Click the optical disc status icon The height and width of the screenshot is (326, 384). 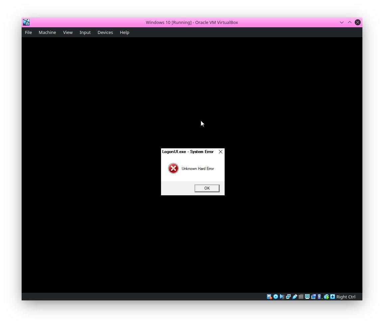[276, 297]
